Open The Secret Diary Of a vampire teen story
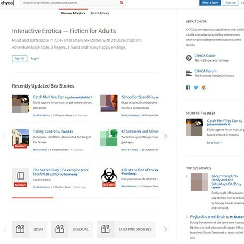 pyautogui.click(x=61, y=172)
